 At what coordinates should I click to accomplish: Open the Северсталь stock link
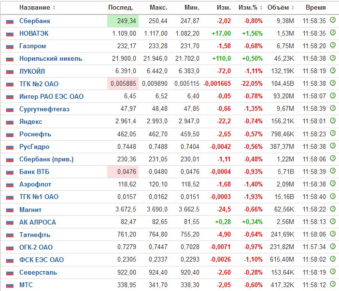pyautogui.click(x=38, y=272)
